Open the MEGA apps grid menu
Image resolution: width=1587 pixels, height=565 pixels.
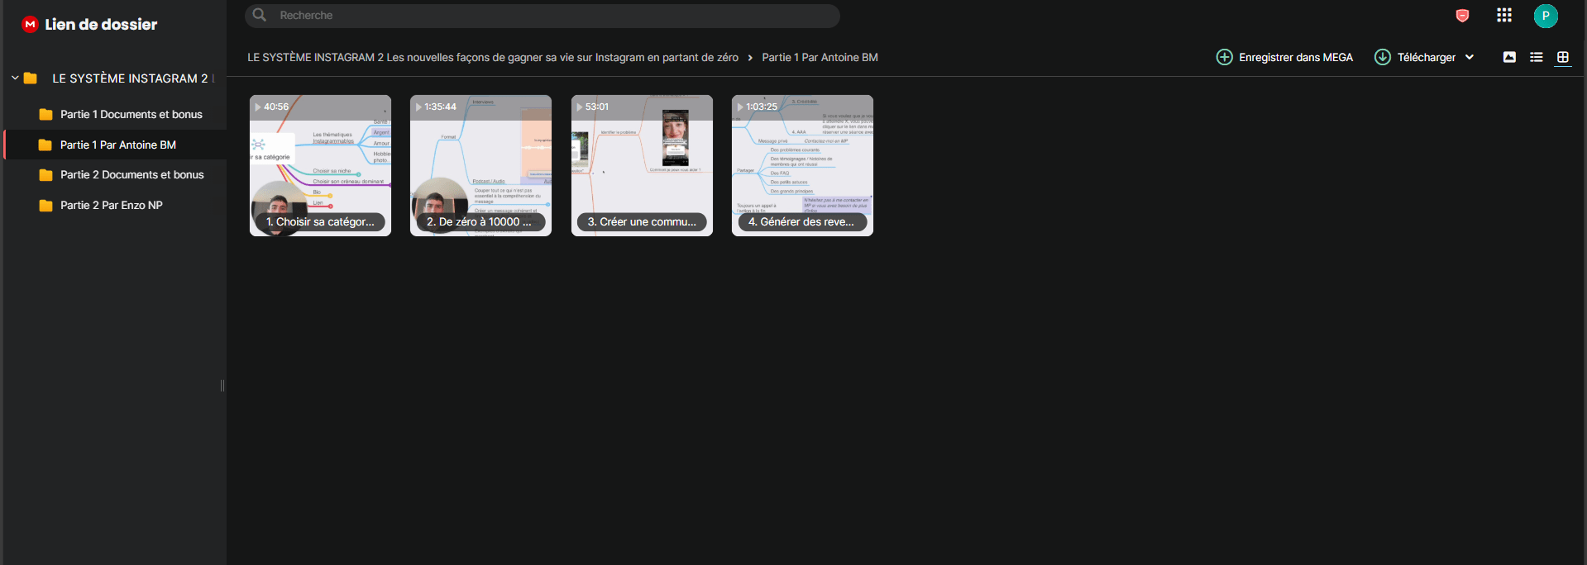coord(1504,16)
